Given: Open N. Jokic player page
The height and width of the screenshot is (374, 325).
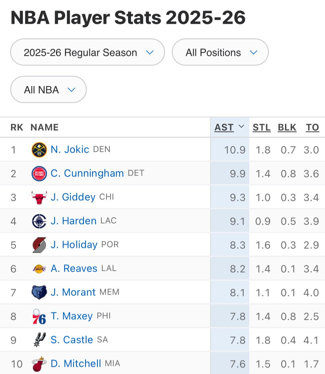Looking at the screenshot, I should (x=70, y=150).
